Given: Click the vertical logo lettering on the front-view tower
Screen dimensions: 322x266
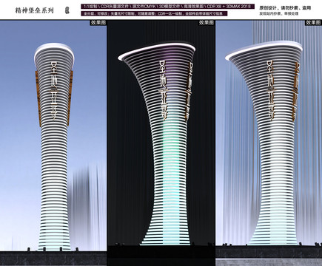Looking at the screenshot, I should pos(54,90).
